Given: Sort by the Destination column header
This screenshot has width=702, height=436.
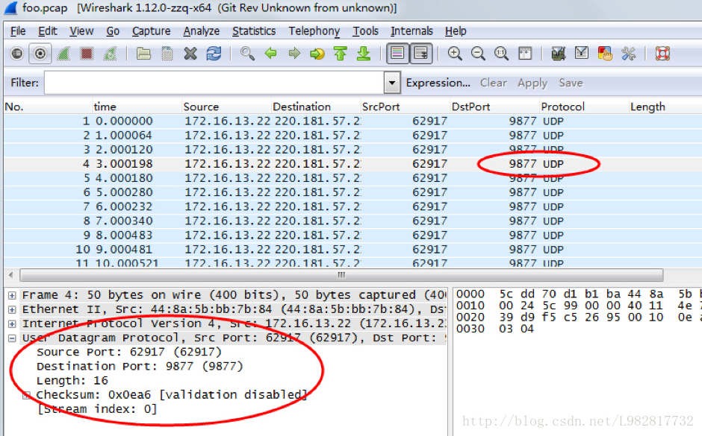Looking at the screenshot, I should [x=316, y=107].
